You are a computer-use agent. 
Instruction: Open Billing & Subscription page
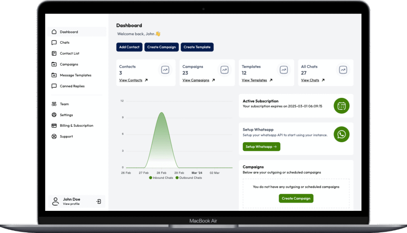pyautogui.click(x=76, y=126)
